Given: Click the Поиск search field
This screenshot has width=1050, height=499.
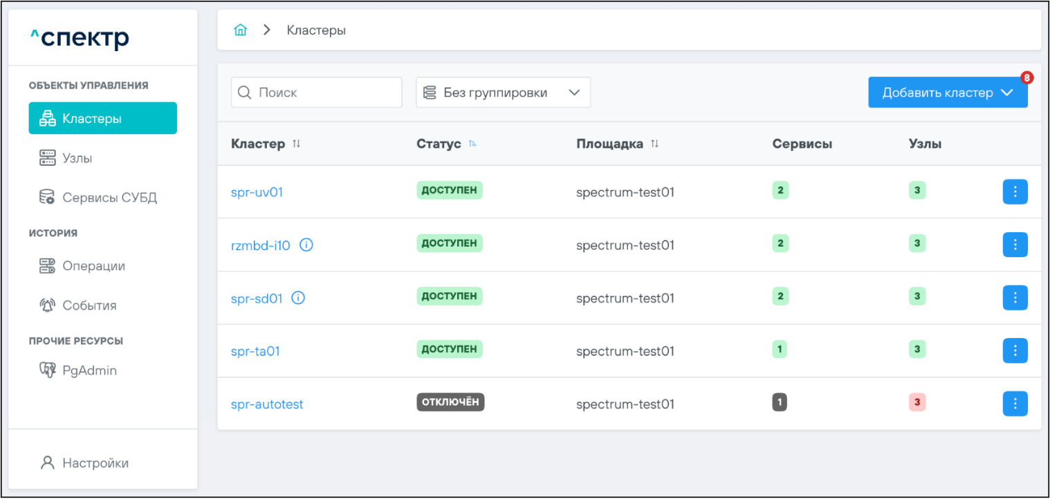Looking at the screenshot, I should [x=325, y=93].
